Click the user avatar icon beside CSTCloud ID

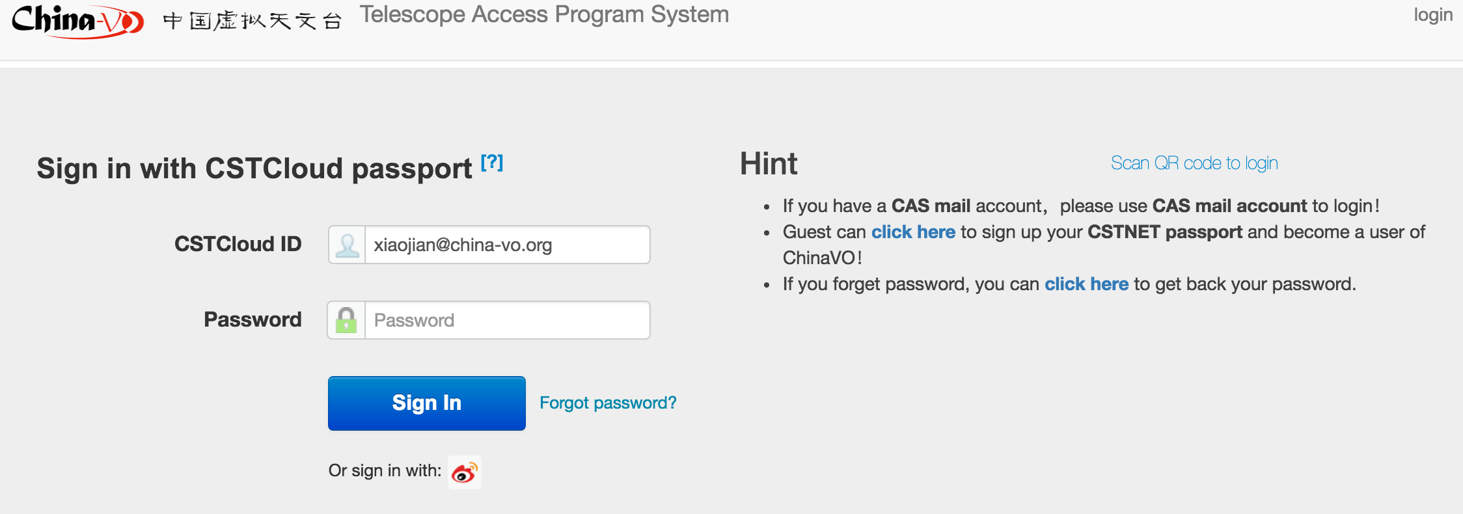point(347,245)
